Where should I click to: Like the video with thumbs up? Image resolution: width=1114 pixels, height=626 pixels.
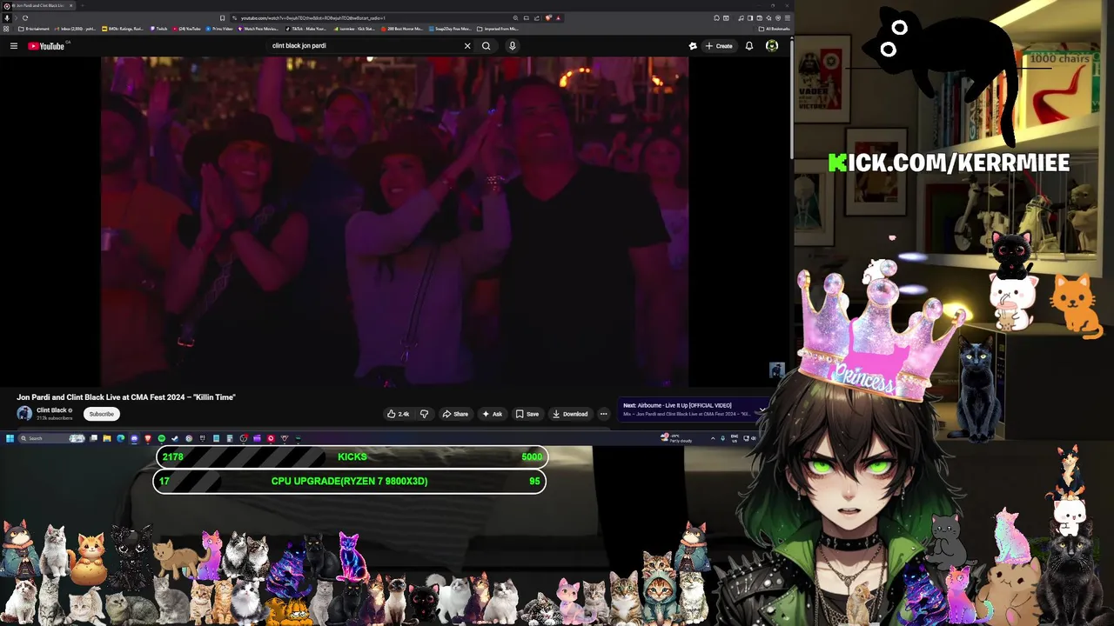point(399,414)
